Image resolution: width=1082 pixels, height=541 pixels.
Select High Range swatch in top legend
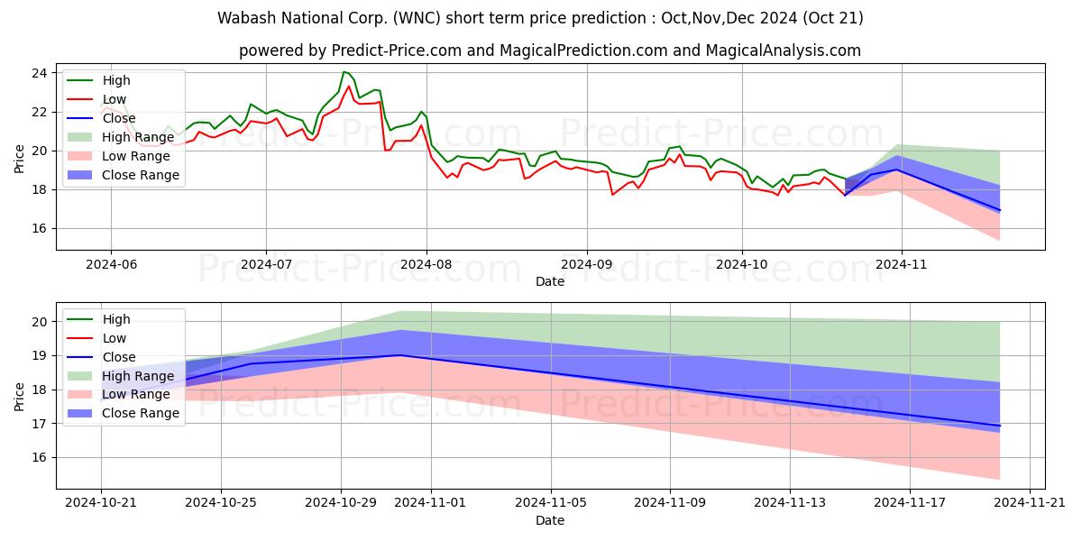[x=81, y=137]
